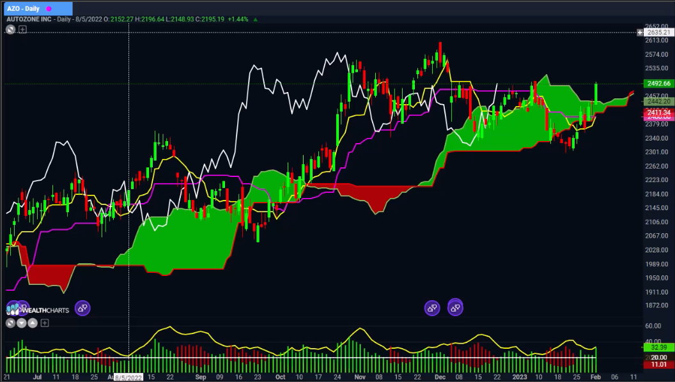Click the green 2492.66 last price label

pyautogui.click(x=658, y=84)
